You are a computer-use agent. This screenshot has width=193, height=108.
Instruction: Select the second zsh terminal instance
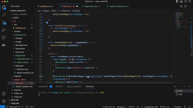coord(183,94)
